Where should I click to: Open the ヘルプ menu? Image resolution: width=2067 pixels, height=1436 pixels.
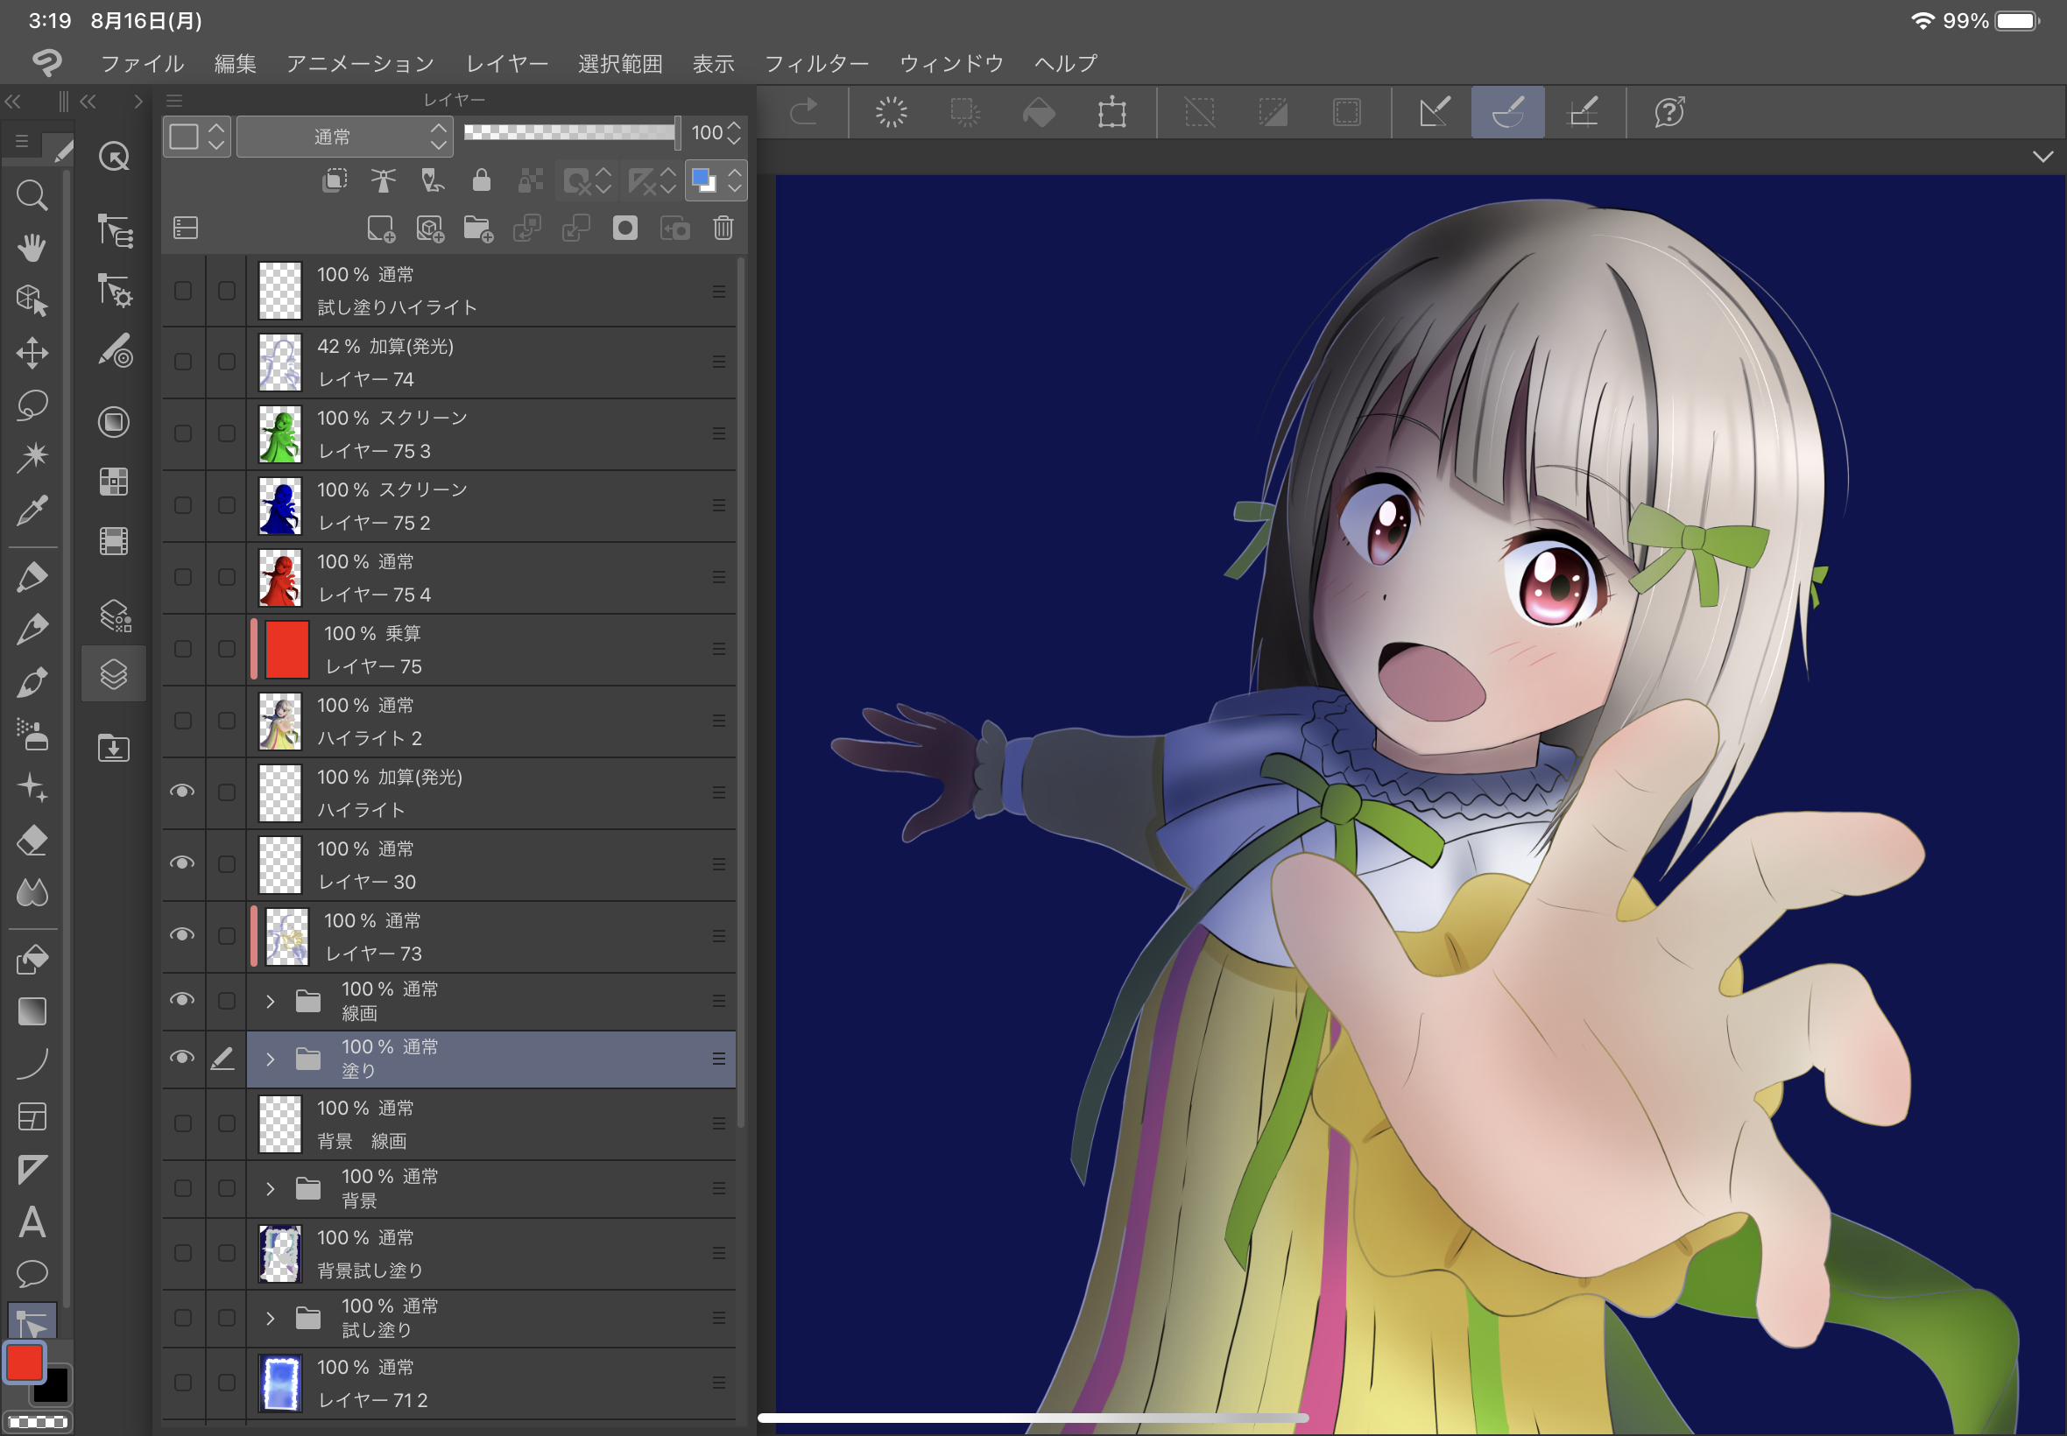pyautogui.click(x=1065, y=63)
